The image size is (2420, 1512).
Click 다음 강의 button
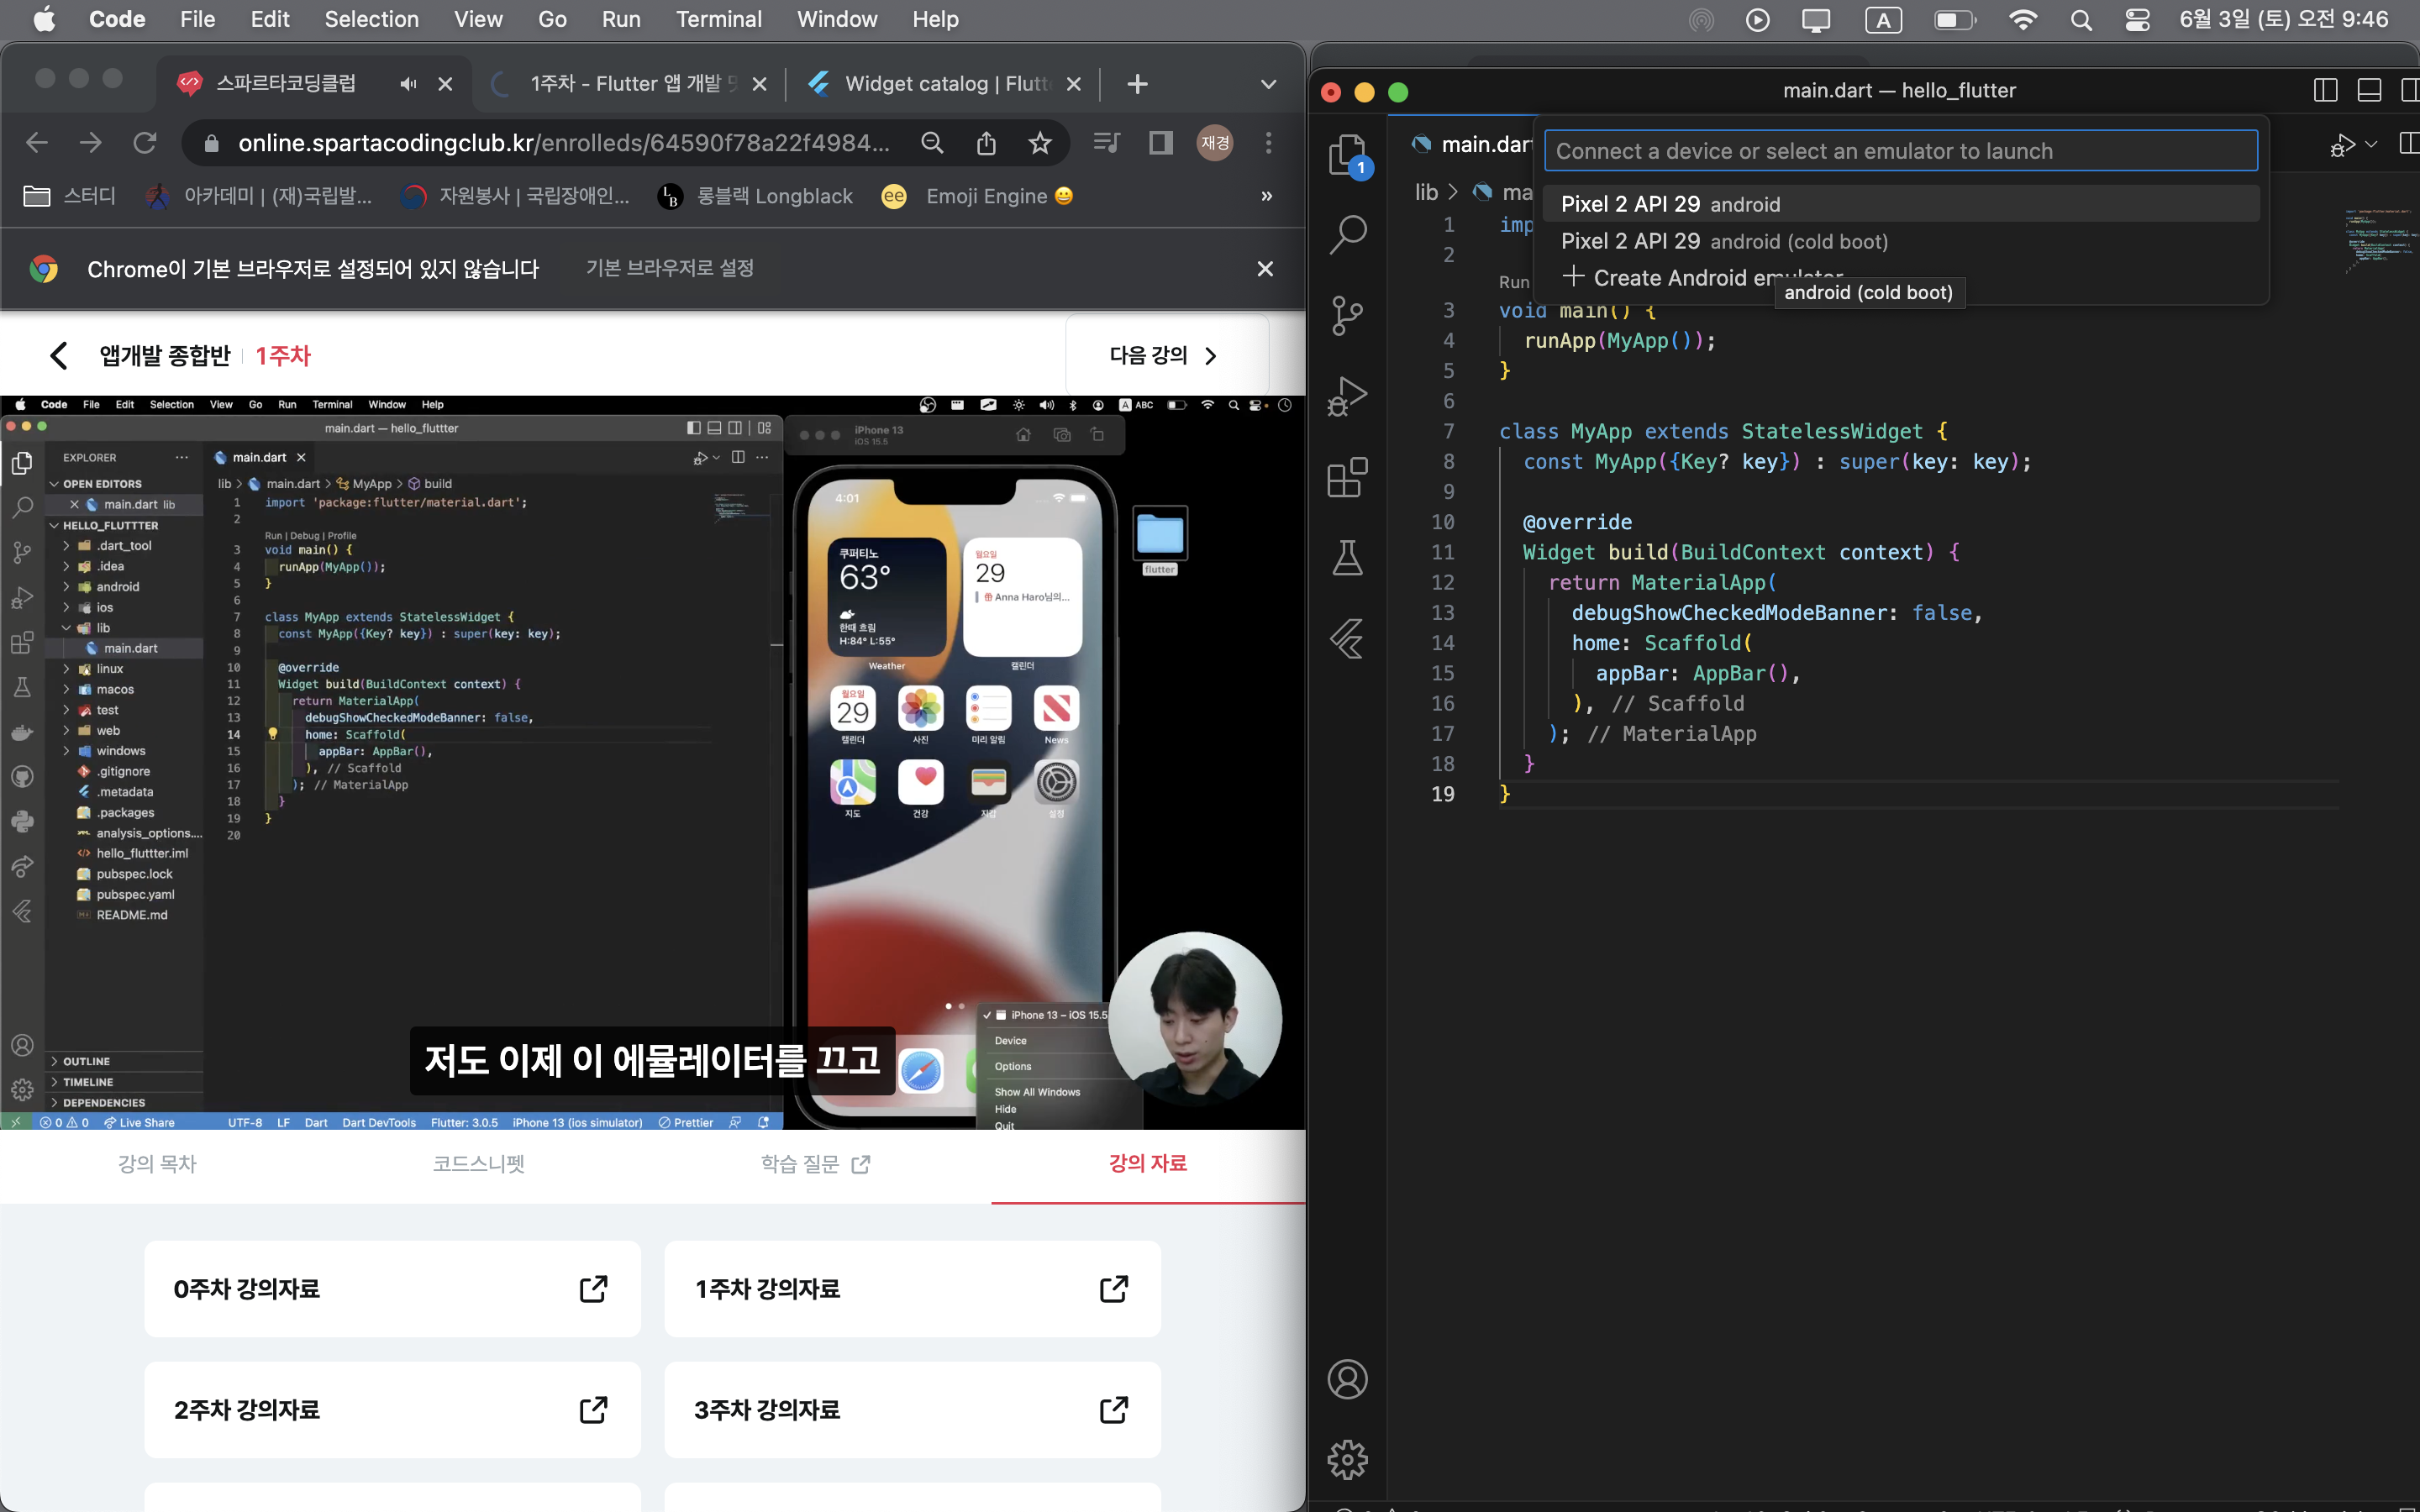pyautogui.click(x=1166, y=355)
